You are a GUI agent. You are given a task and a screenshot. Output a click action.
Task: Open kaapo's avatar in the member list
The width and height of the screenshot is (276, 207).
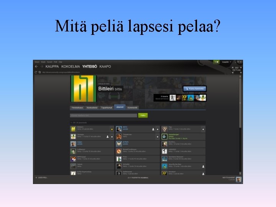(x=73, y=144)
